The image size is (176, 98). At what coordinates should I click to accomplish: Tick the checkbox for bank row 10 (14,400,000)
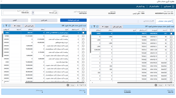(83, 62)
